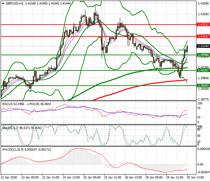Click the 29 Jan 21:00 time label
210x181 pixels.
coord(175,177)
